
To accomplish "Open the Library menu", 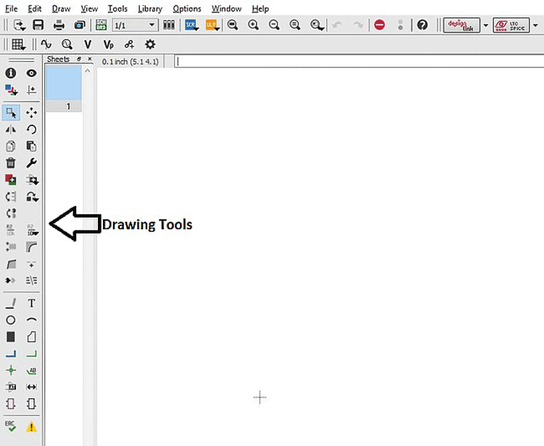I will pos(150,9).
